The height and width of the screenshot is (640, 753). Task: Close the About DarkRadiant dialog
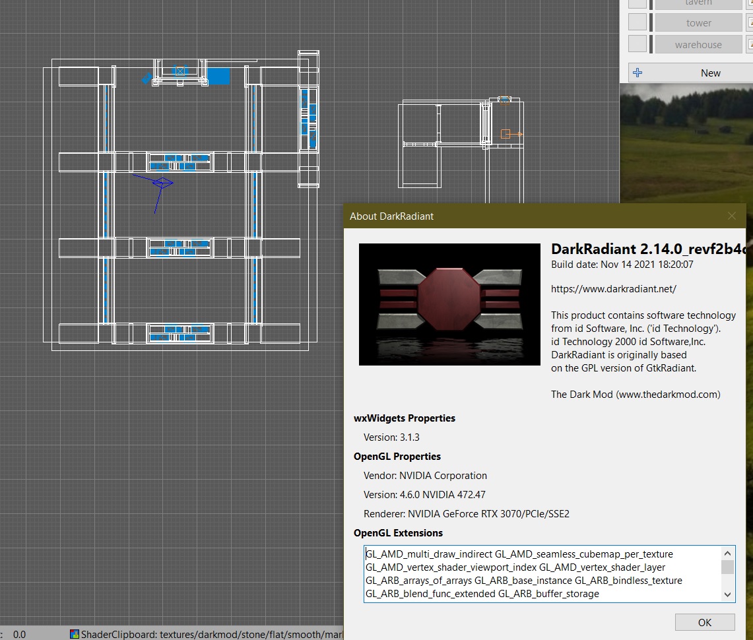coord(731,216)
